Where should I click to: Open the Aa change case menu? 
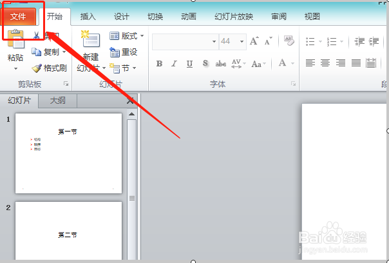click(258, 64)
